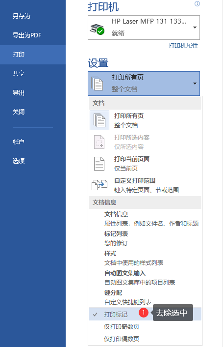223x347 pixels.
Task: Collapse the 打印所有页 settings dropdown arrow
Action: [x=195, y=84]
